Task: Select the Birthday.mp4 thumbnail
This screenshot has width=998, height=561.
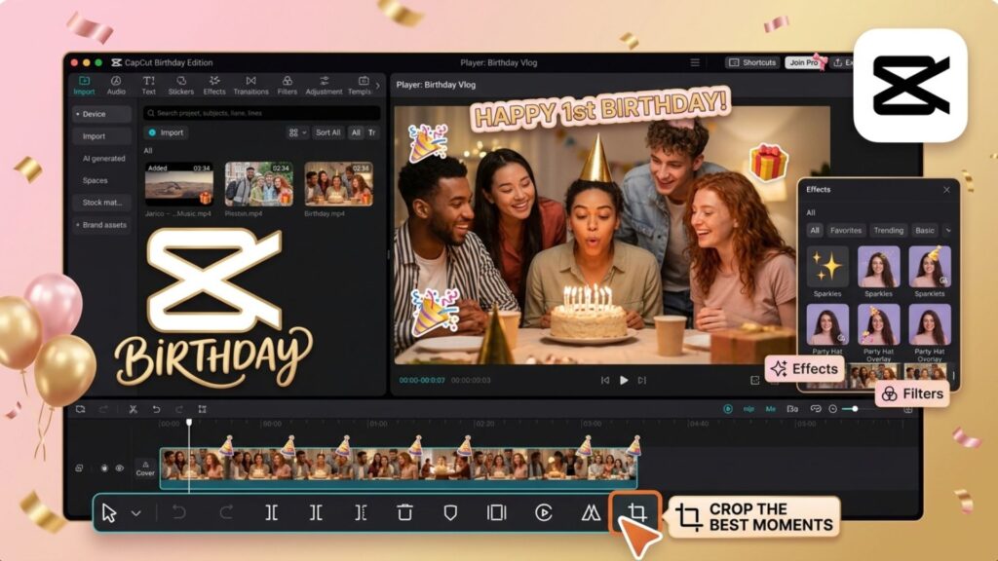Action: click(x=338, y=184)
